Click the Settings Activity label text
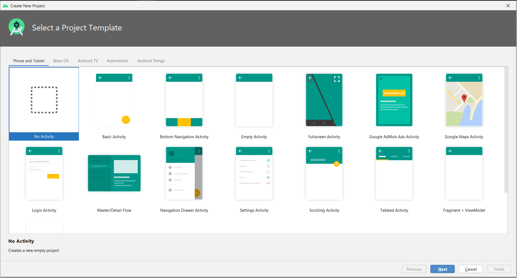Image resolution: width=517 pixels, height=278 pixels. [x=254, y=210]
